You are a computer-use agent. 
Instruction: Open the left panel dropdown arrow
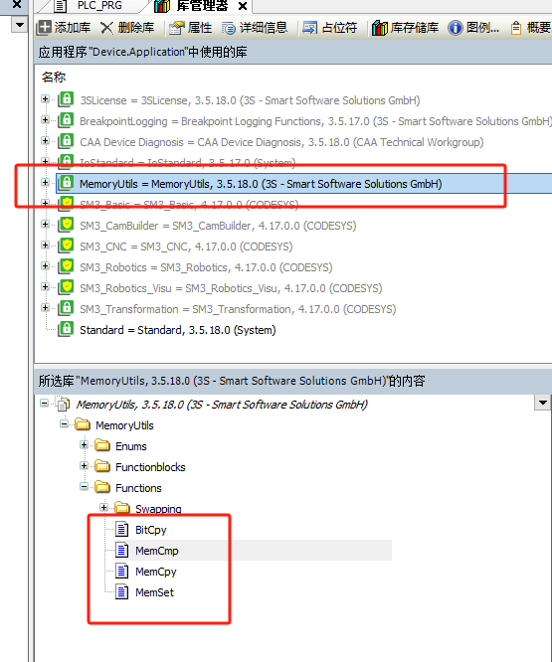point(20,25)
